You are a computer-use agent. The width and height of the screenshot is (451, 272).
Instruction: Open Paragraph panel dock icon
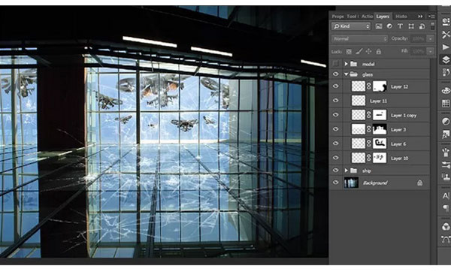[446, 208]
